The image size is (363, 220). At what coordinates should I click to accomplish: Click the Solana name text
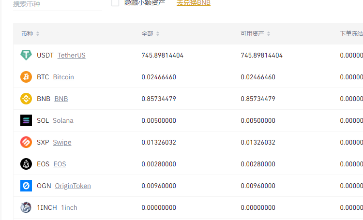pyautogui.click(x=63, y=120)
